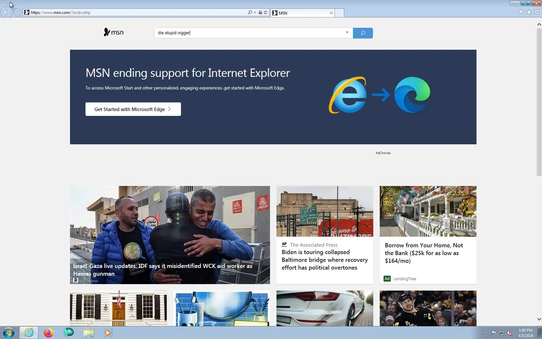The height and width of the screenshot is (339, 542).
Task: Open File Explorer from the taskbar
Action: 88,333
